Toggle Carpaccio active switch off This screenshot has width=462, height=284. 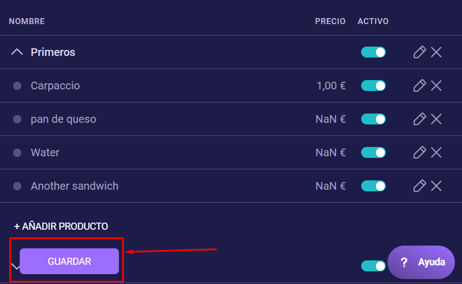pos(373,86)
